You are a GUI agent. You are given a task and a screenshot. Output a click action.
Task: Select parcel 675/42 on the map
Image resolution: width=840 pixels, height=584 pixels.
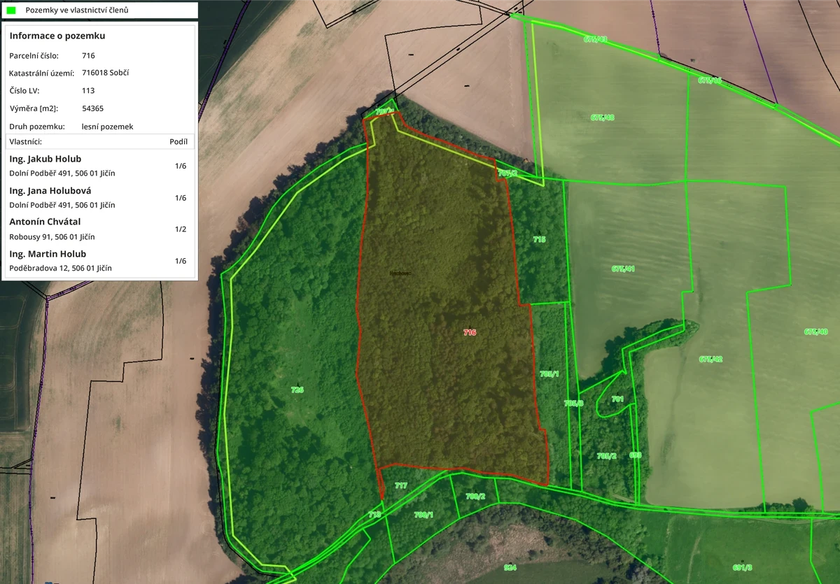(710, 359)
